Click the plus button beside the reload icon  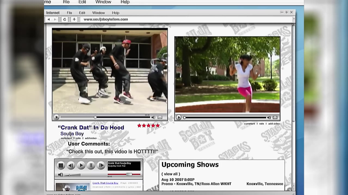[74, 19]
